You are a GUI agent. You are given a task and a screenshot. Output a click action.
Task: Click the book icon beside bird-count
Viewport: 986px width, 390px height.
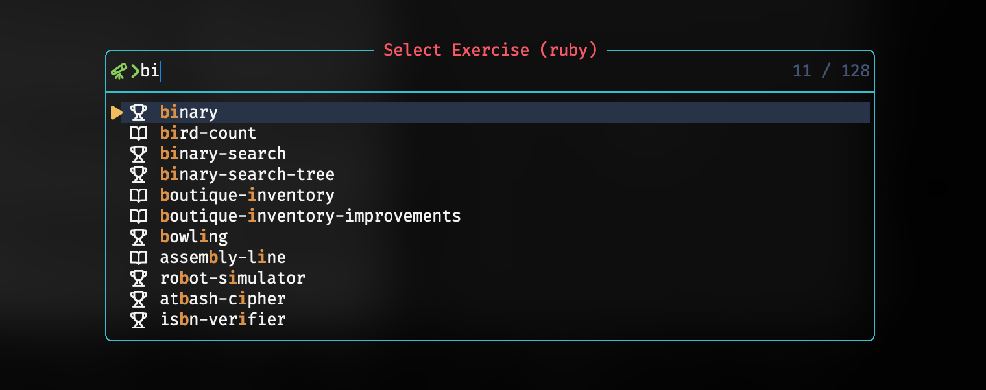click(x=138, y=133)
